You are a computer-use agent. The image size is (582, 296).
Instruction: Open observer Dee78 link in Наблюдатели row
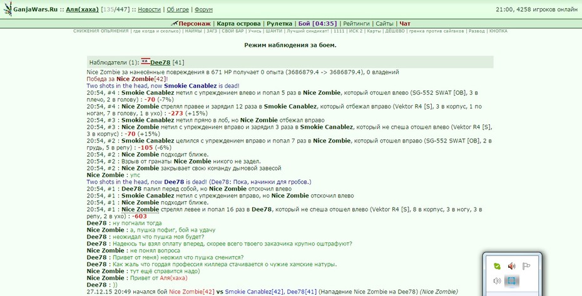coord(160,62)
